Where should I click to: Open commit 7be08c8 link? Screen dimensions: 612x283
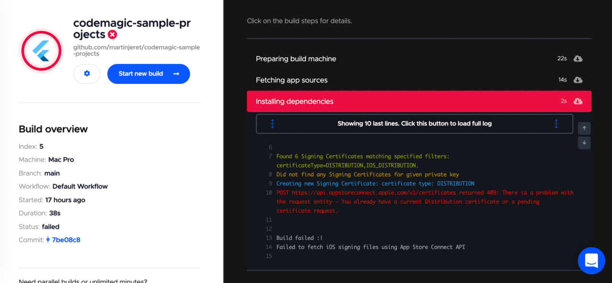pos(66,240)
